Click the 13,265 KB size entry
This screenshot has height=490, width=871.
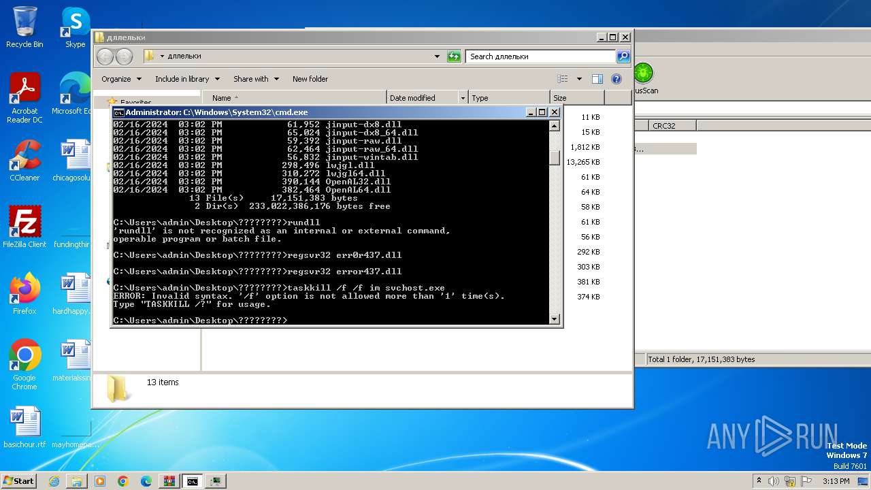[x=583, y=162]
